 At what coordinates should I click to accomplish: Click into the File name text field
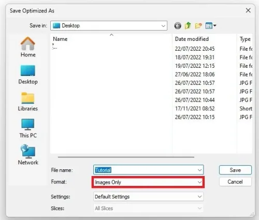coord(145,170)
